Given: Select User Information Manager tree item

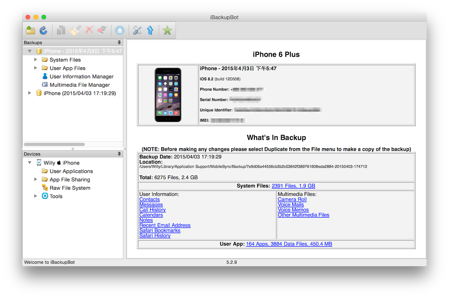Looking at the screenshot, I should [82, 76].
